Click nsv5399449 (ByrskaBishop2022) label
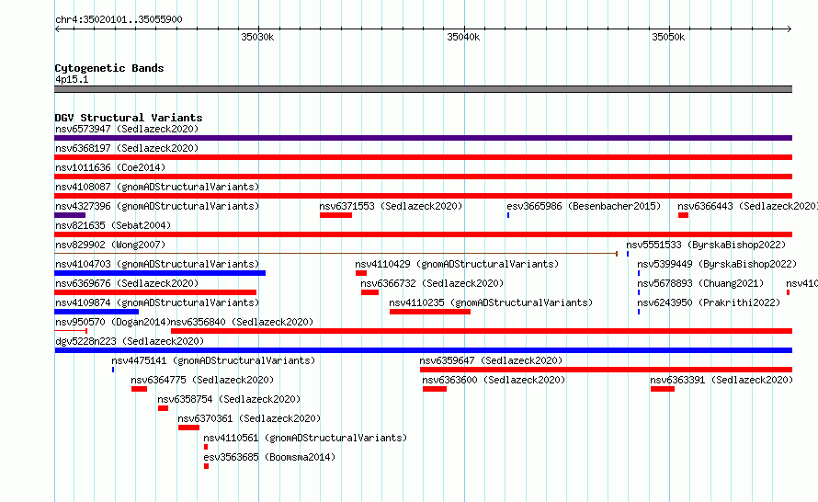This screenshot has height=502, width=818. [717, 264]
